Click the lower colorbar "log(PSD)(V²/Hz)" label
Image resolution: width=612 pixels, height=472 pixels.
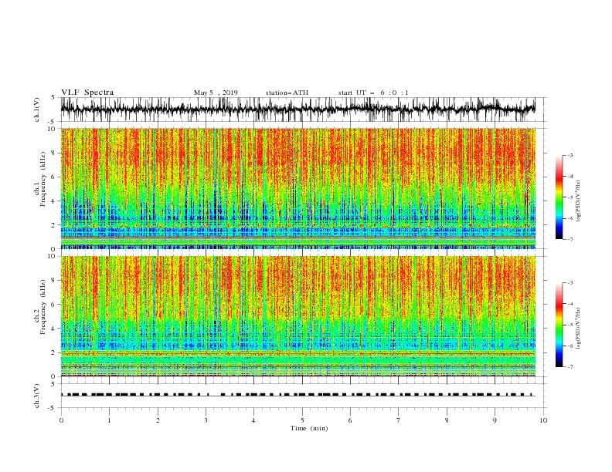tap(579, 328)
